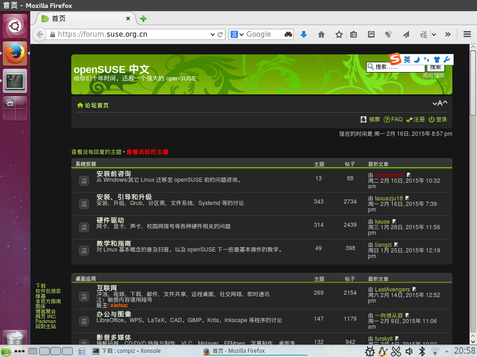
Task: View user marguerite's profile
Action: pos(389,175)
